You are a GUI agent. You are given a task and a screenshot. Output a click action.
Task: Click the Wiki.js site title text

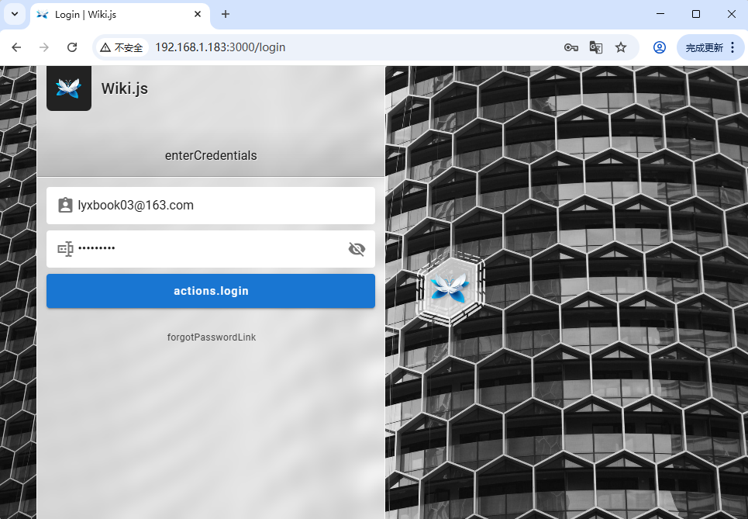click(x=125, y=88)
